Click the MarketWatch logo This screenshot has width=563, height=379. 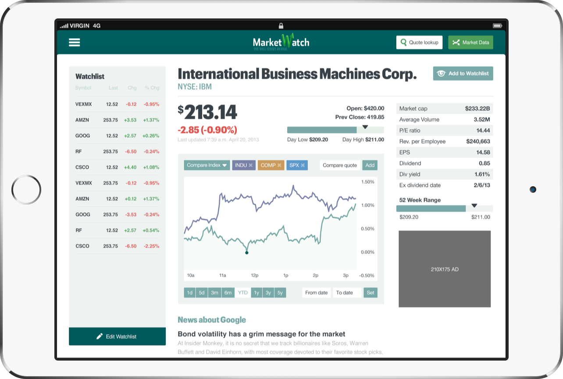[x=281, y=43]
